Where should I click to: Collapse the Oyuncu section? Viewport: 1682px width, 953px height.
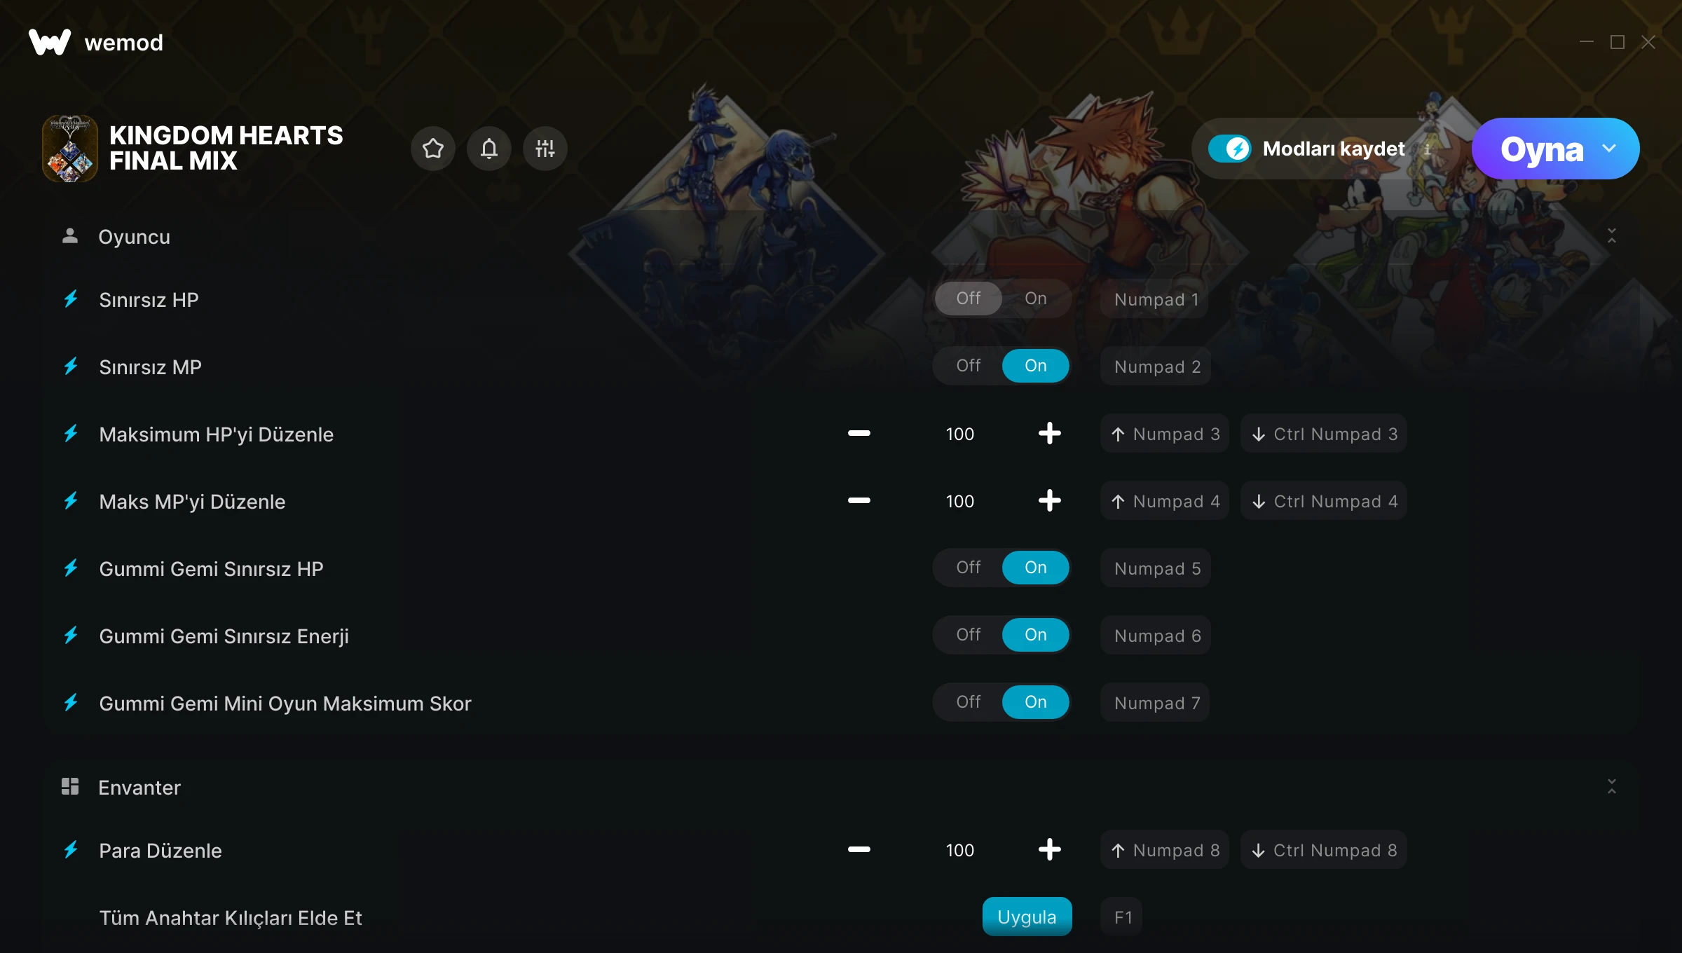tap(1612, 236)
